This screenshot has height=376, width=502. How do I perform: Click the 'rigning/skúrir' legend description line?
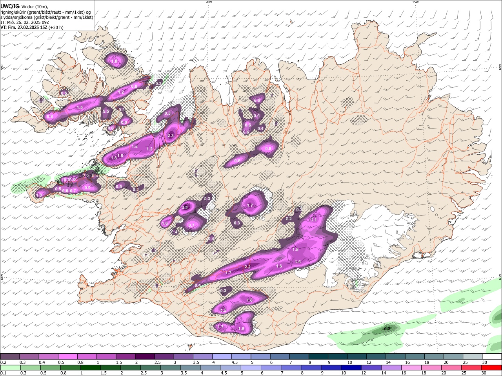coord(45,12)
